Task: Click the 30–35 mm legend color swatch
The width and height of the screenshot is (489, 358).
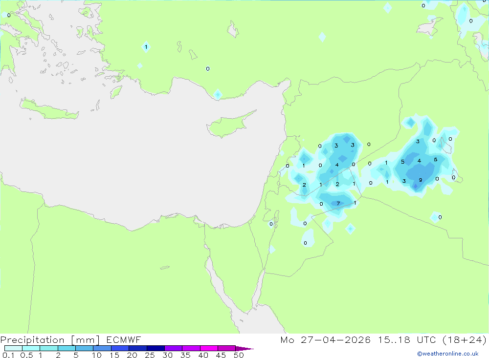Action: (x=173, y=348)
